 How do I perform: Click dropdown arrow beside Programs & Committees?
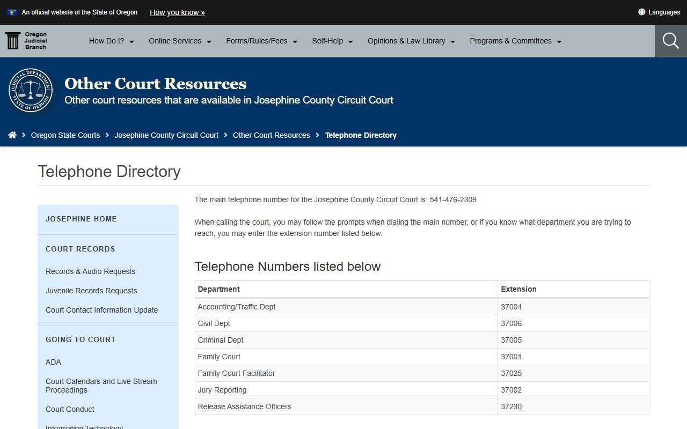pyautogui.click(x=559, y=41)
